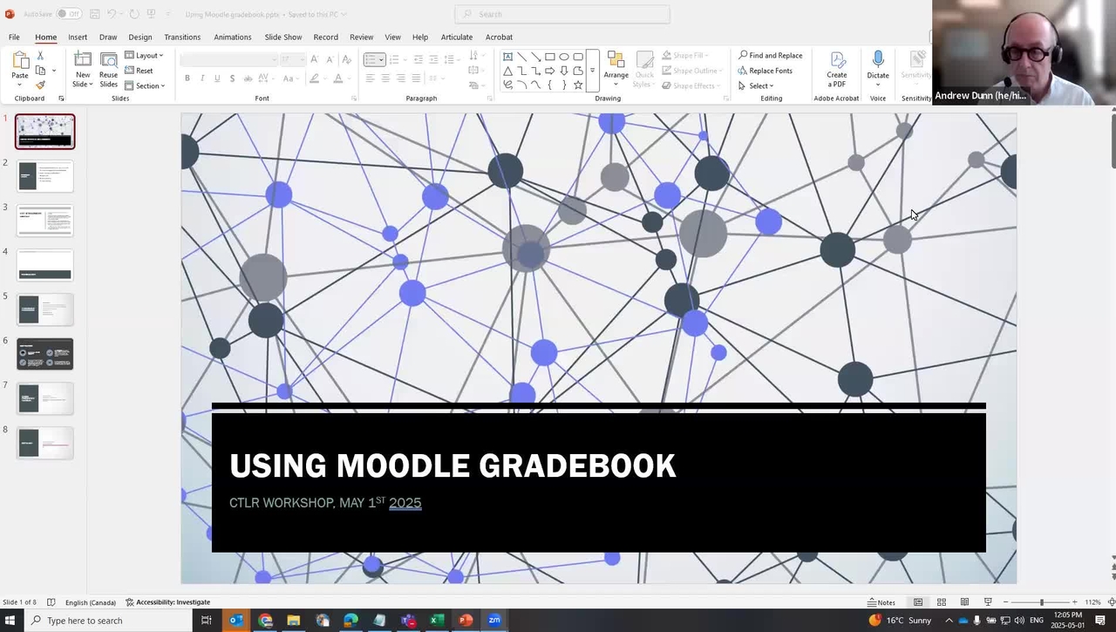
Task: Select slide 2 thumbnail
Action: 45,176
